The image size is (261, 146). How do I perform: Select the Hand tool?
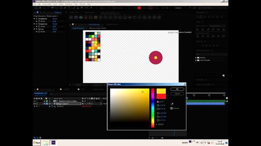(x=40, y=8)
